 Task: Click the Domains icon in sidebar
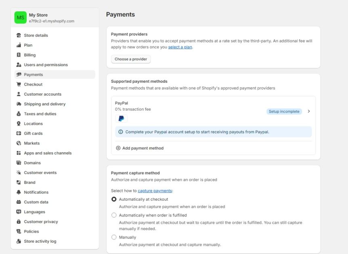(x=19, y=163)
